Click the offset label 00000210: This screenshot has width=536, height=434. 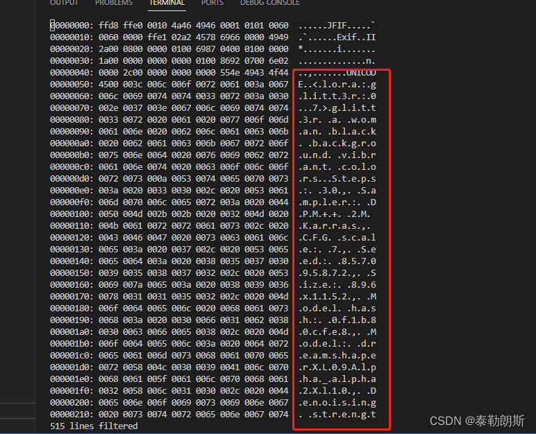click(x=72, y=414)
